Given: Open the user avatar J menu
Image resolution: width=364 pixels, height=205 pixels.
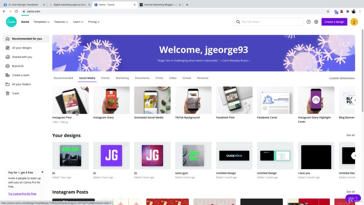Looking at the screenshot, I should click(x=354, y=22).
